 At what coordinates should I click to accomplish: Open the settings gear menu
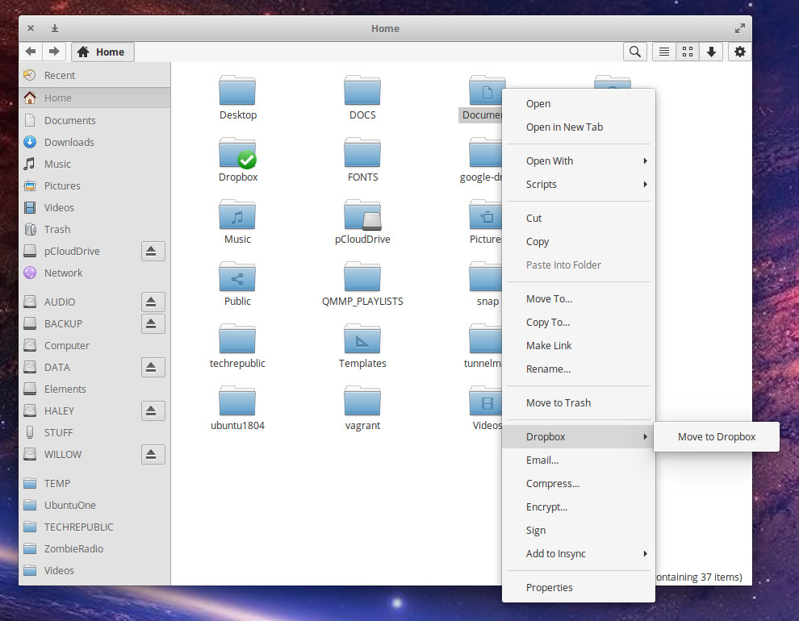click(x=739, y=51)
